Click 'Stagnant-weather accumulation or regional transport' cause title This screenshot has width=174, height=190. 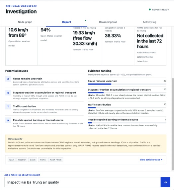pos(44,93)
